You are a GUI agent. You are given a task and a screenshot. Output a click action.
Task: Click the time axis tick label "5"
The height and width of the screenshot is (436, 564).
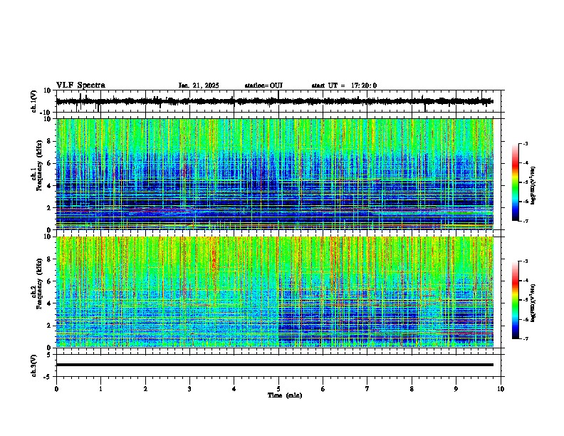(278, 389)
